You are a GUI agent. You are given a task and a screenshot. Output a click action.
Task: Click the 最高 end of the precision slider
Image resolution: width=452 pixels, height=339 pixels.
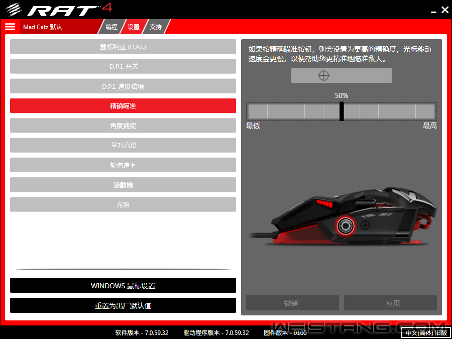430,126
